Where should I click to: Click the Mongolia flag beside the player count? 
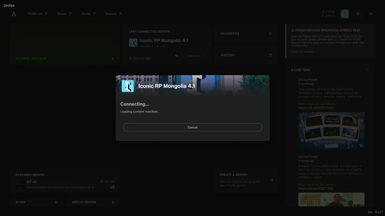[148, 58]
